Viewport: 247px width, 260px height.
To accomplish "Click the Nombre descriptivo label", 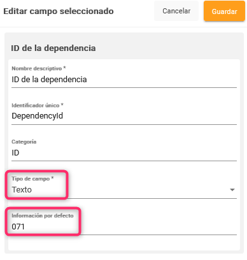I will point(39,68).
